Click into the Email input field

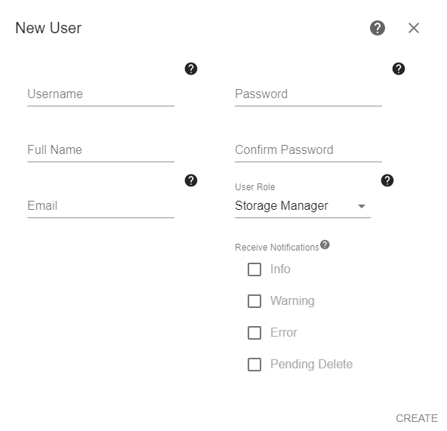click(100, 206)
